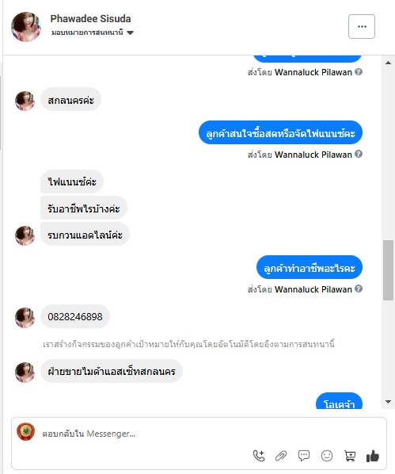
Task: Click the phone number 0828246898 message
Action: click(75, 316)
